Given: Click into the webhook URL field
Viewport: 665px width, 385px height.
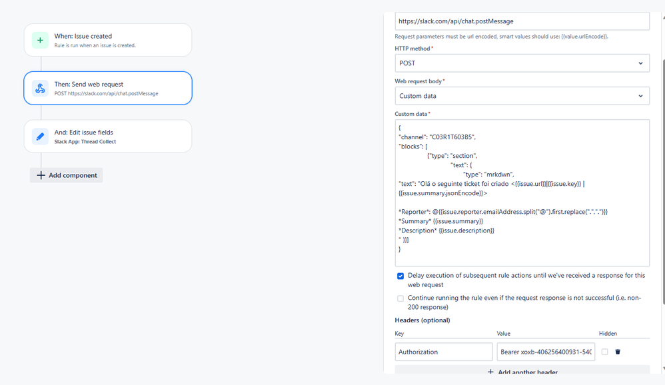Looking at the screenshot, I should point(522,21).
